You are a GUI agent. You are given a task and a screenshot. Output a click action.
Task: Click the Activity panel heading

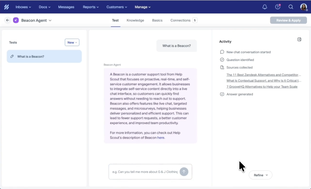pyautogui.click(x=225, y=41)
